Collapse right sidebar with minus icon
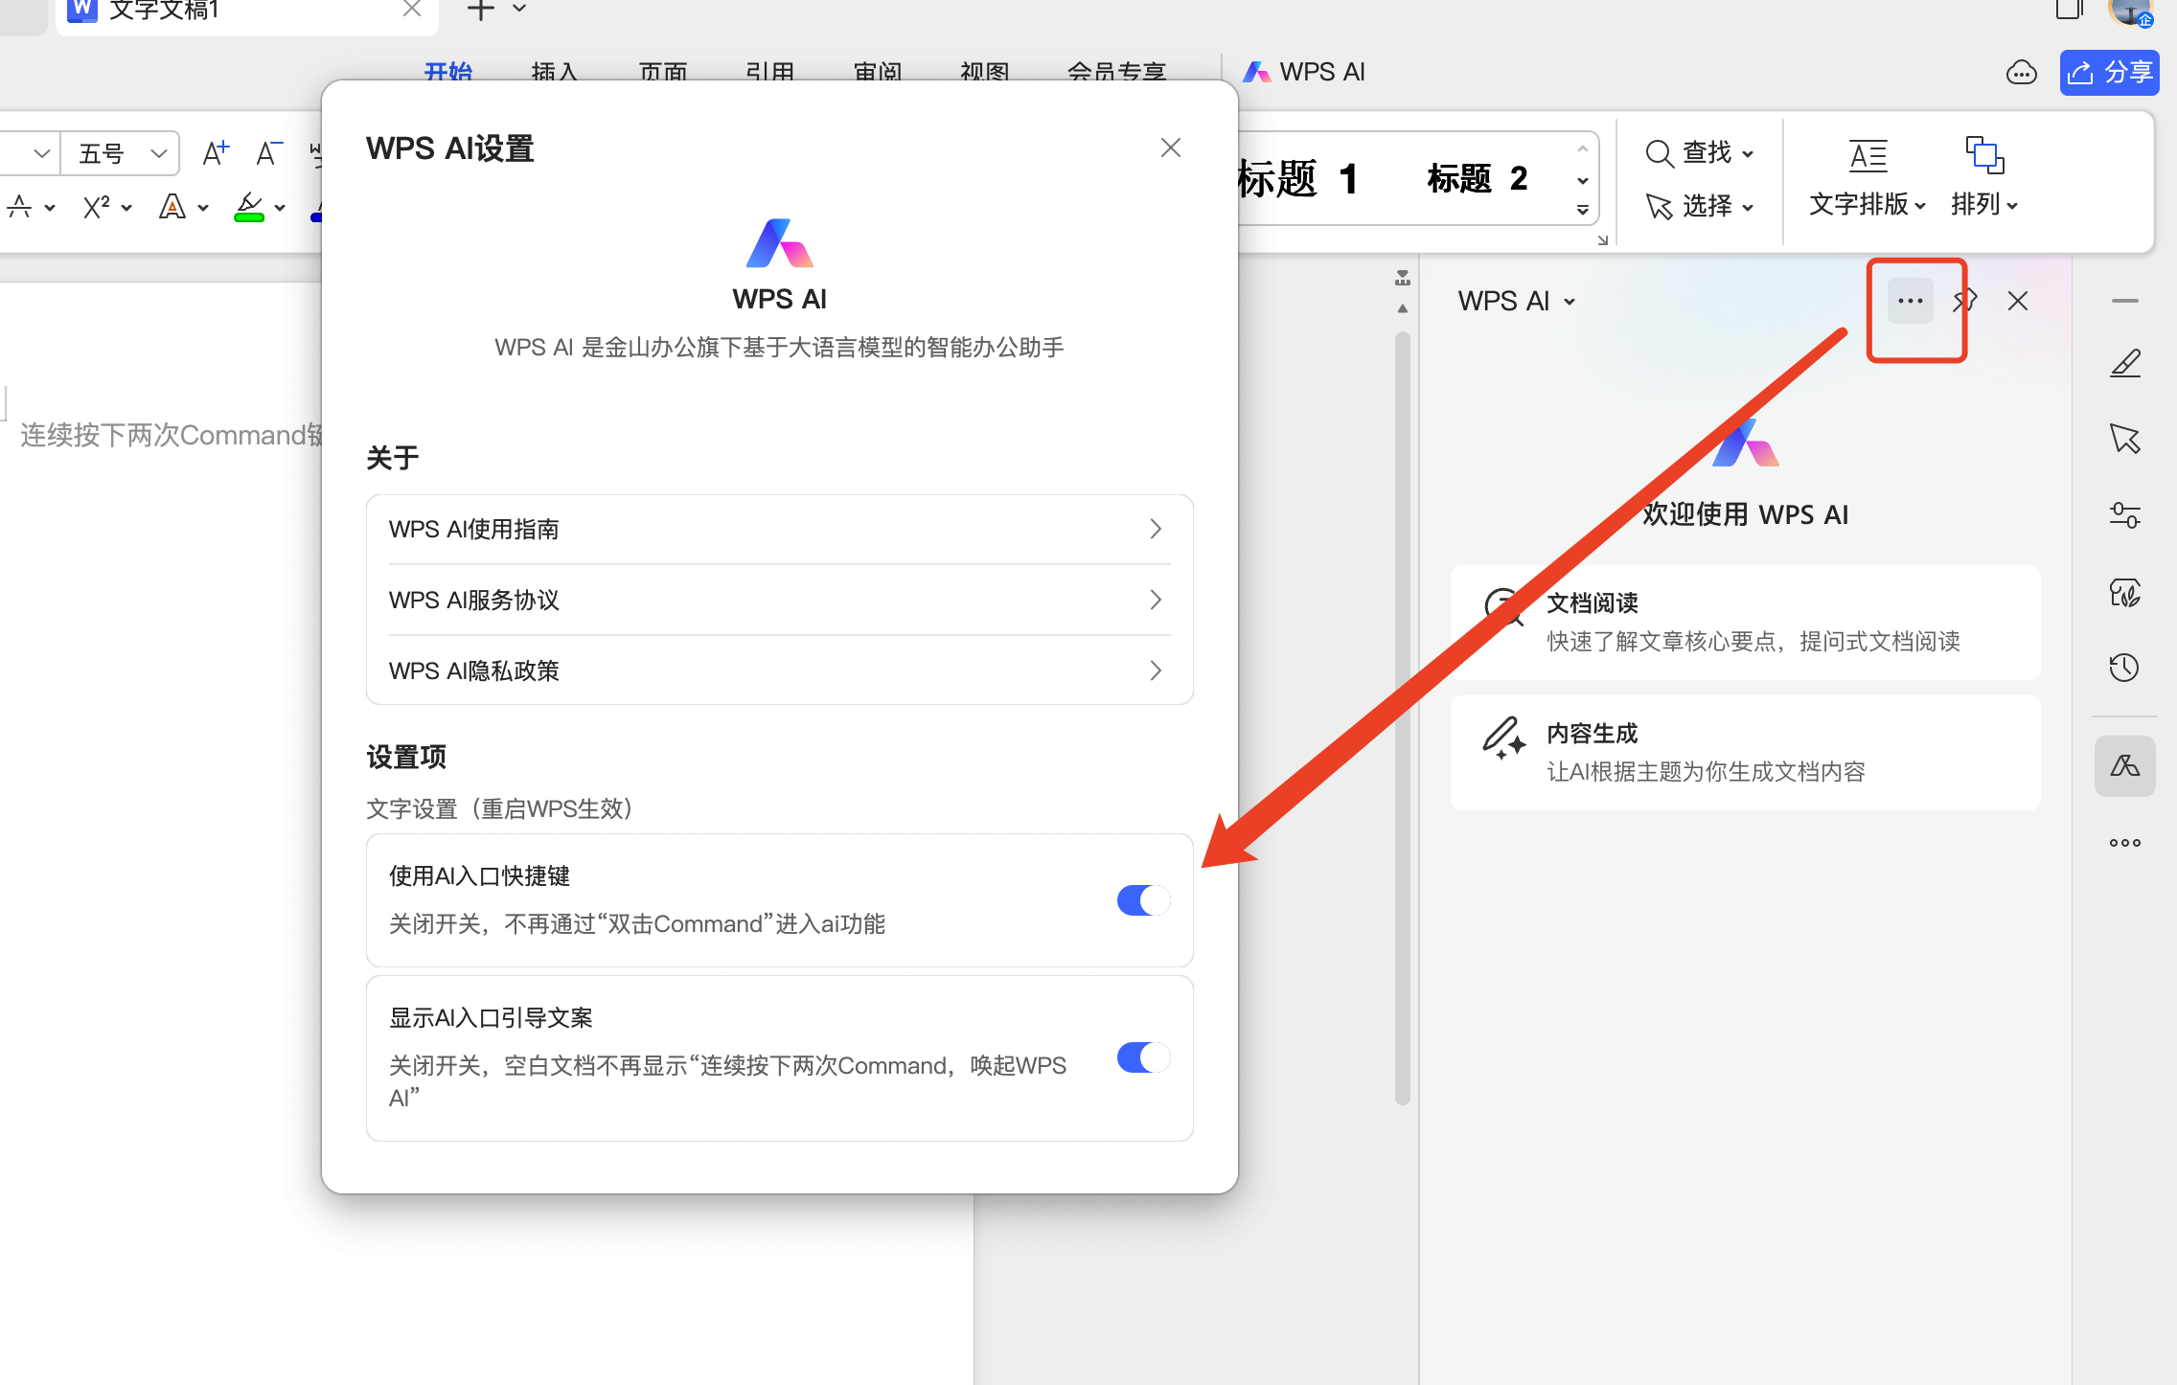The width and height of the screenshot is (2177, 1385). [x=2124, y=301]
